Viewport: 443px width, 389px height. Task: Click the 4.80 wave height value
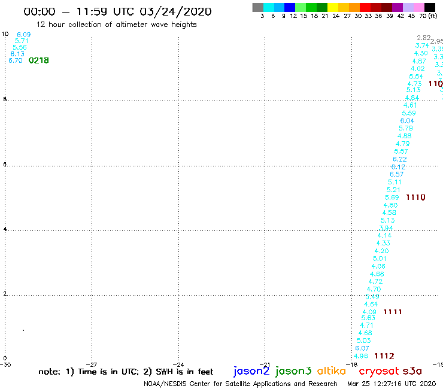pos(390,205)
